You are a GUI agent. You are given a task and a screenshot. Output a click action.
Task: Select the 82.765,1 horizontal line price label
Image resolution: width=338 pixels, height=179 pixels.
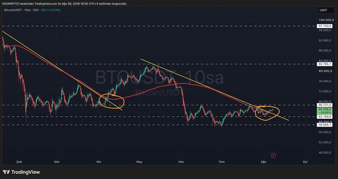pos(324,64)
